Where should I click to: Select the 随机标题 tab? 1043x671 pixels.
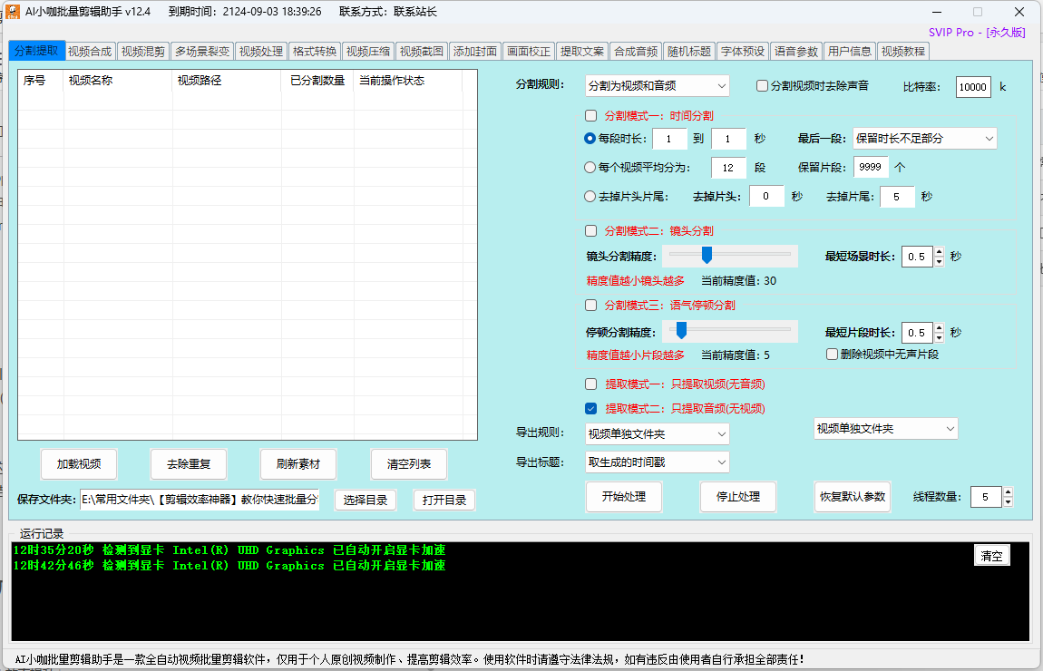[689, 51]
